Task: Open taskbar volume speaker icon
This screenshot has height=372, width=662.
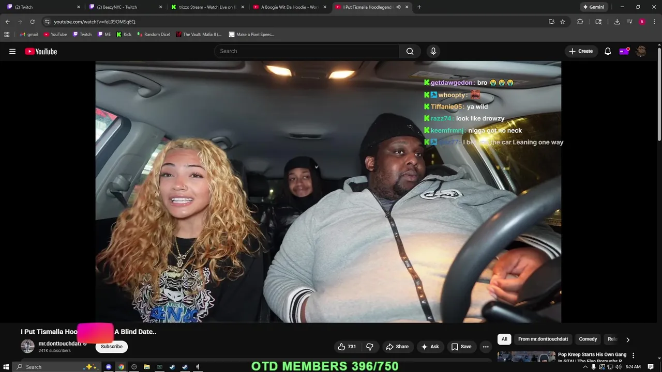Action: tap(618, 367)
